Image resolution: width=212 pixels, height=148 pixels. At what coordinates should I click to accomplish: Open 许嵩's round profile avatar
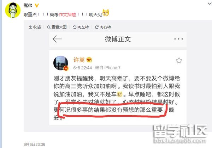[x=61, y=63]
